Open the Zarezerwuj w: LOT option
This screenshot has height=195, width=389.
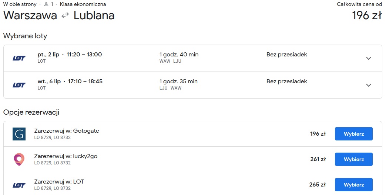pyautogui.click(x=59, y=182)
